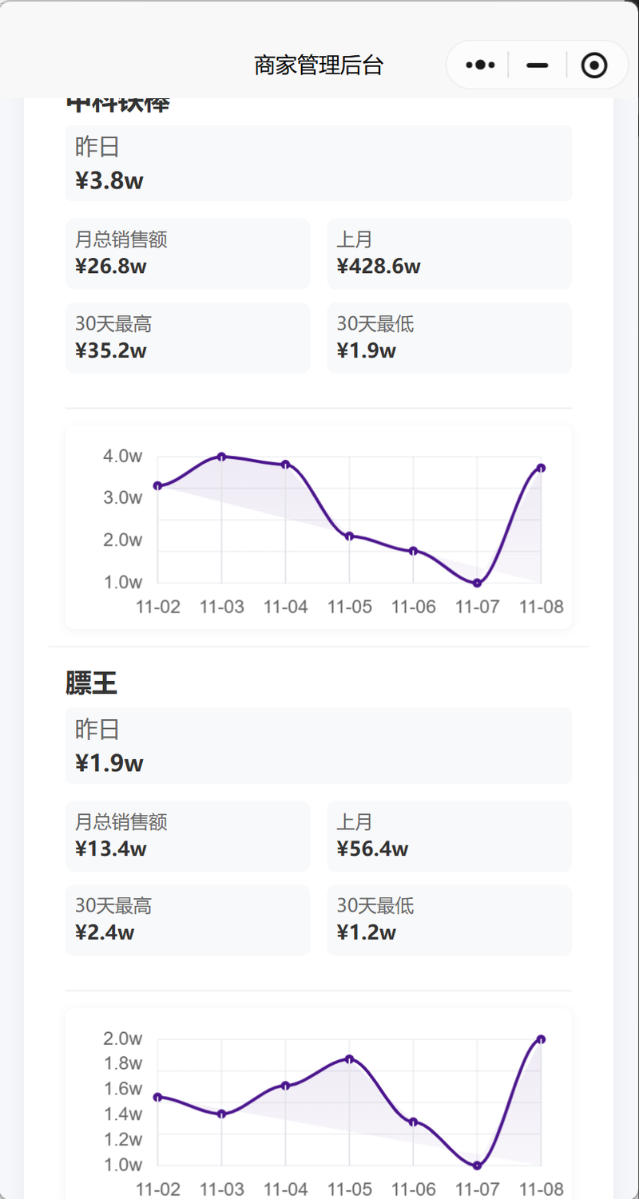Select the 昨日 ¥1.9w card under 膘王
639x1199 pixels.
[318, 746]
